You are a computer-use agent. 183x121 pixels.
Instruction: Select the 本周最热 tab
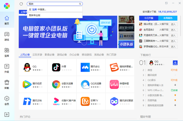[168, 18]
